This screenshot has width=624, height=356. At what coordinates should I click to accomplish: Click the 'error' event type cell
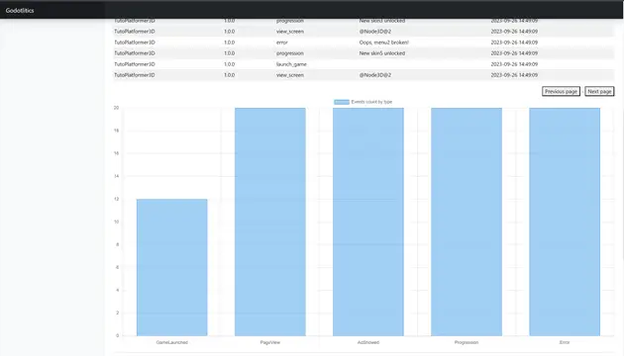point(281,43)
